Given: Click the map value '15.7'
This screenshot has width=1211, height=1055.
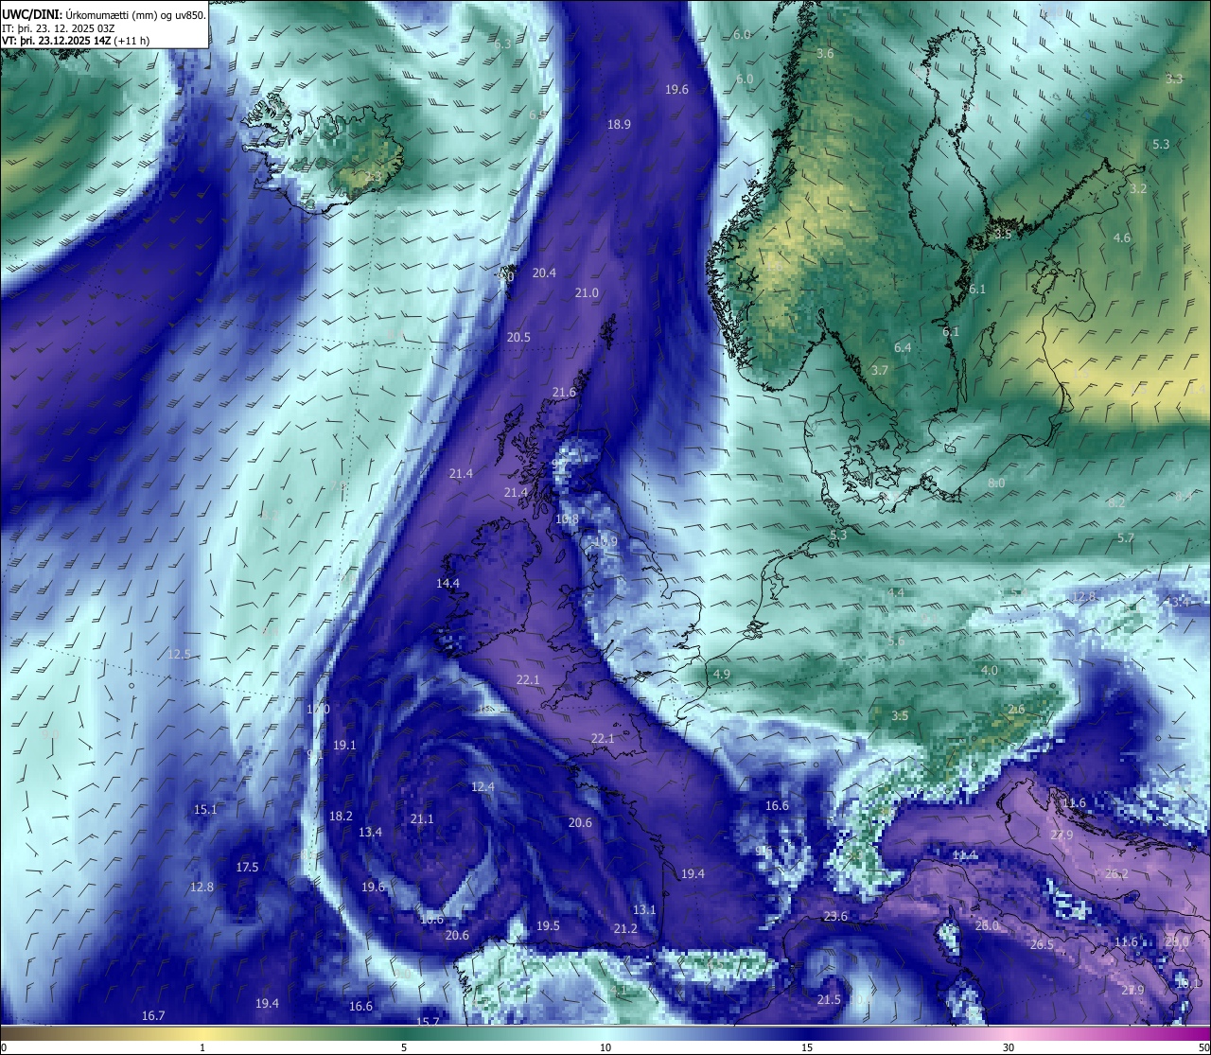Looking at the screenshot, I should click(x=428, y=1022).
